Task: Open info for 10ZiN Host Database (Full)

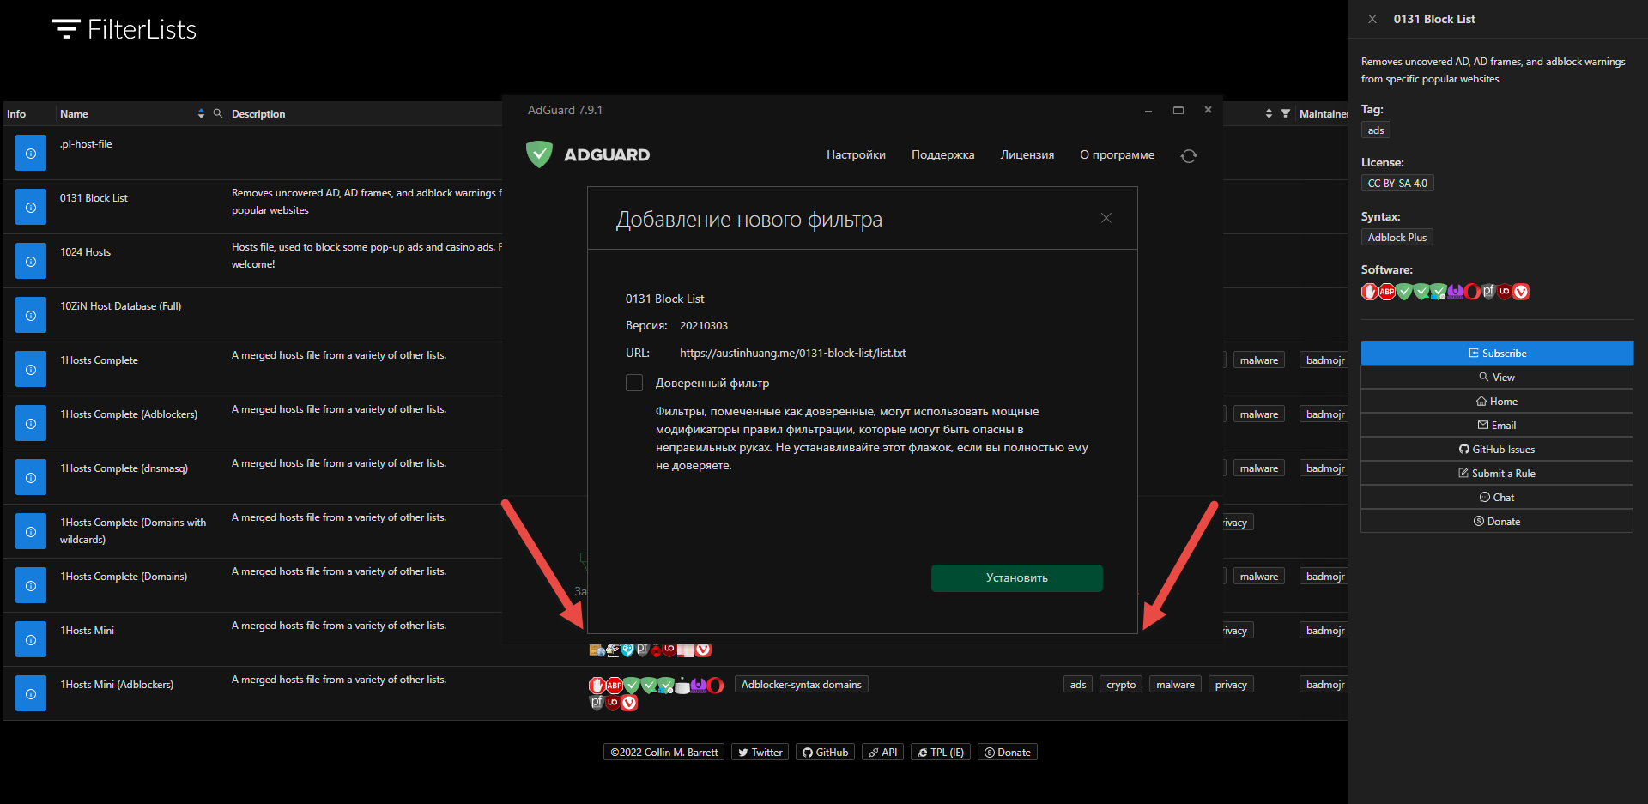Action: click(31, 316)
